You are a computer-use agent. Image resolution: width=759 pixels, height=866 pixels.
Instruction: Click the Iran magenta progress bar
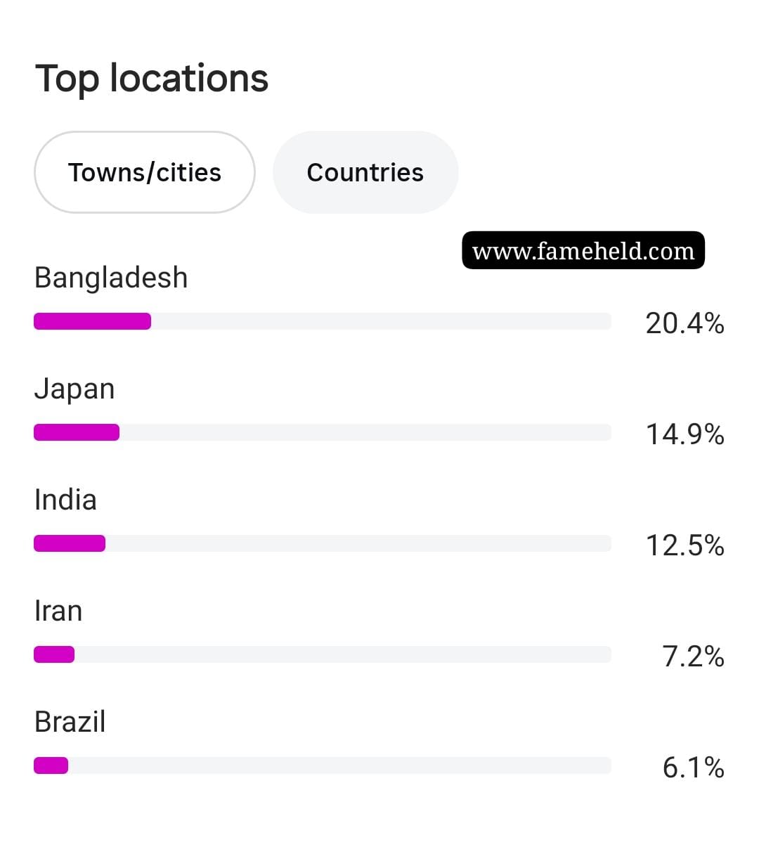point(54,654)
